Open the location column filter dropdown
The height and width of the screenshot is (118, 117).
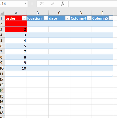46,18
